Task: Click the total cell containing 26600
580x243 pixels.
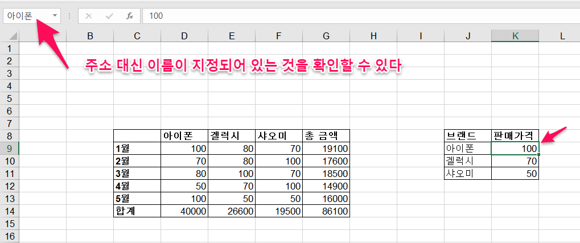Action: coord(232,211)
